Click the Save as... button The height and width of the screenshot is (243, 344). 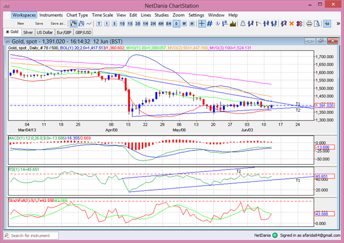tap(58, 24)
